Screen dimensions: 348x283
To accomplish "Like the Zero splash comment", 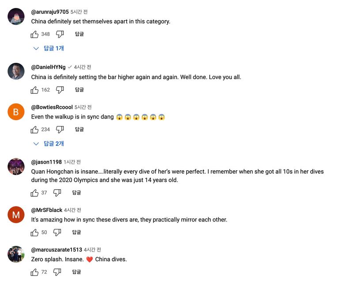I will (35, 272).
